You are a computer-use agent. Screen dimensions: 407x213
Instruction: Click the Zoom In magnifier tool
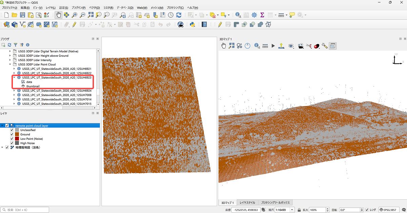pos(75,15)
